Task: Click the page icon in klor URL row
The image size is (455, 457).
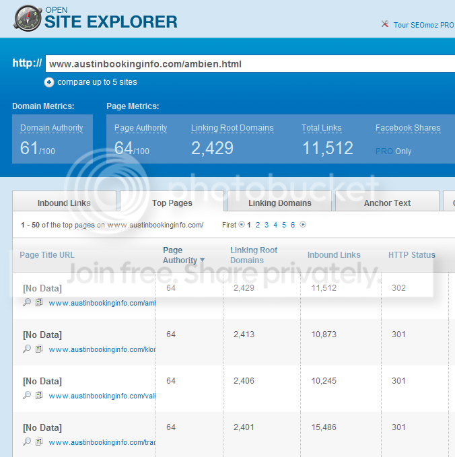Action: tap(39, 349)
